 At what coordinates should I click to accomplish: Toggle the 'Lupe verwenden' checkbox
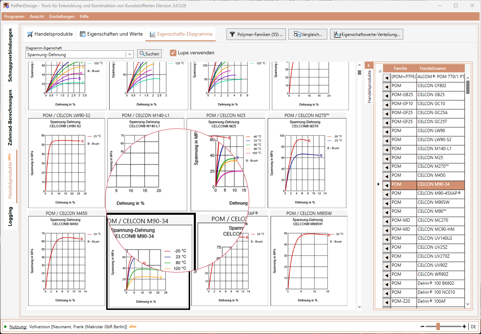pyautogui.click(x=173, y=53)
